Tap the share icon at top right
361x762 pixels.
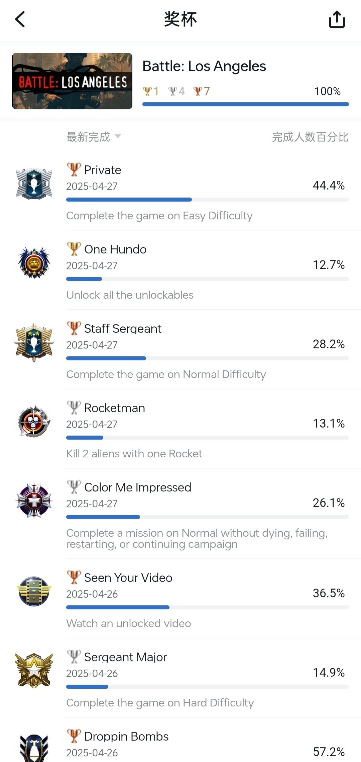pyautogui.click(x=337, y=19)
